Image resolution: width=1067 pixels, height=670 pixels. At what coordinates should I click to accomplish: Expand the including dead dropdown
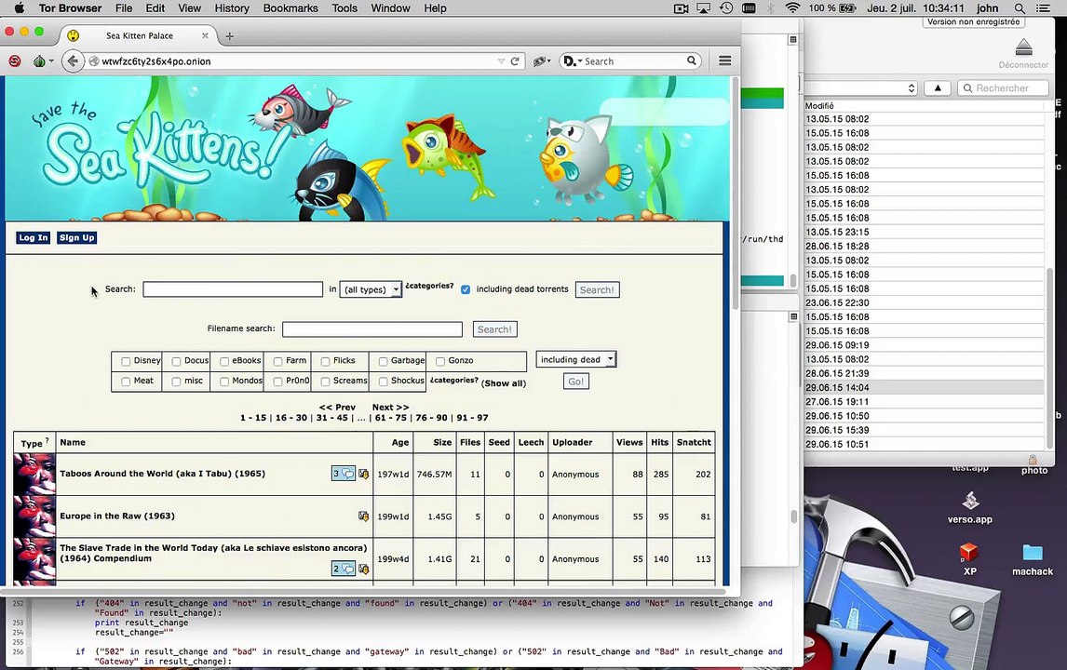click(575, 360)
